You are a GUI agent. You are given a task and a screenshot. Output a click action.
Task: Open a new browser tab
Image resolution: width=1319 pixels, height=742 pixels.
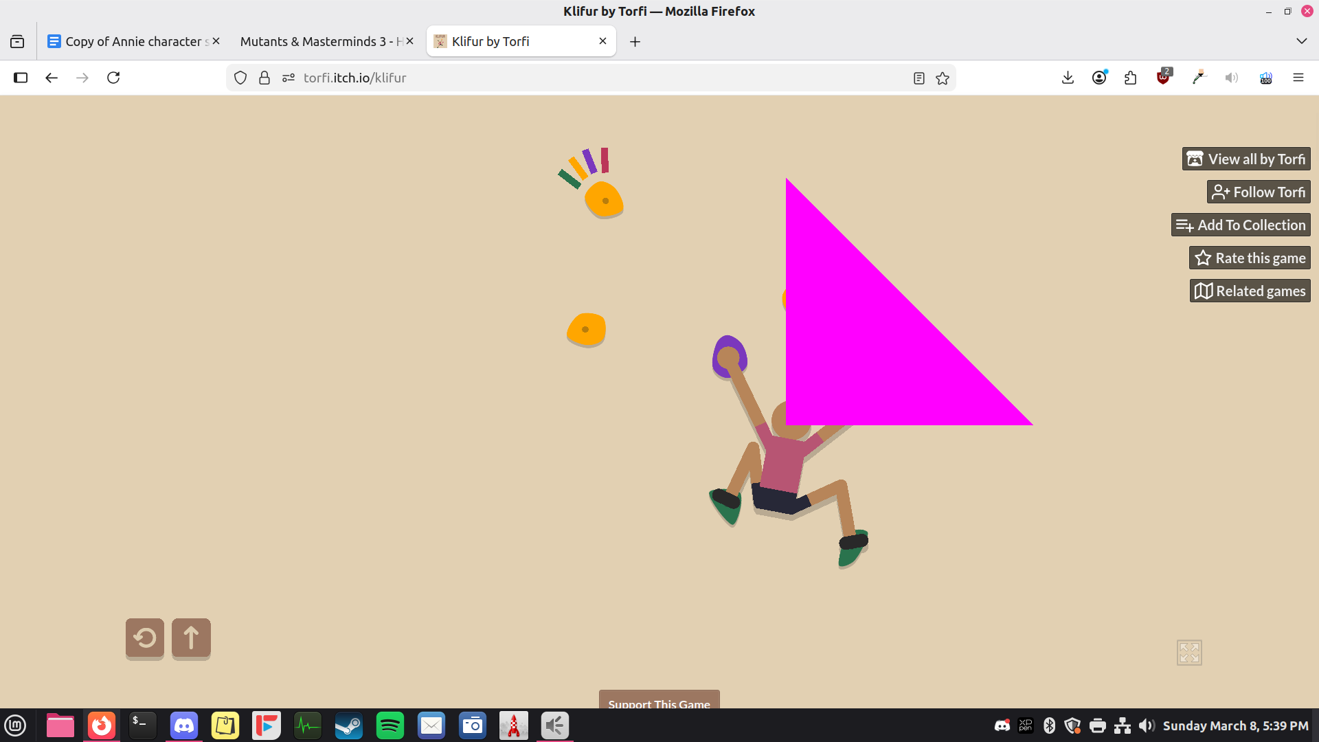635,42
